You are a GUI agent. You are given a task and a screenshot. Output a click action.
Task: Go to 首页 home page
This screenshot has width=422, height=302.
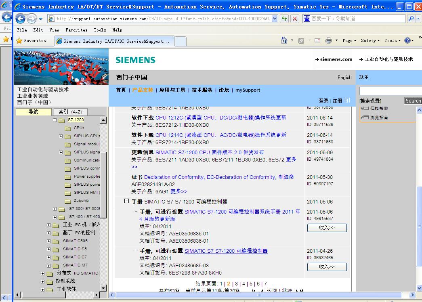121,90
